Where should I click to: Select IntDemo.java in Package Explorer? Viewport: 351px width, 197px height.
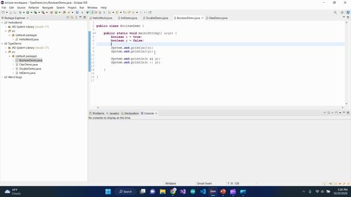(x=27, y=73)
